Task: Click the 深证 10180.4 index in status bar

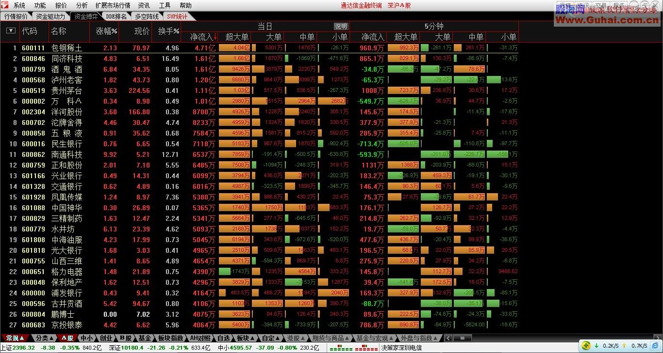Action: point(126,348)
